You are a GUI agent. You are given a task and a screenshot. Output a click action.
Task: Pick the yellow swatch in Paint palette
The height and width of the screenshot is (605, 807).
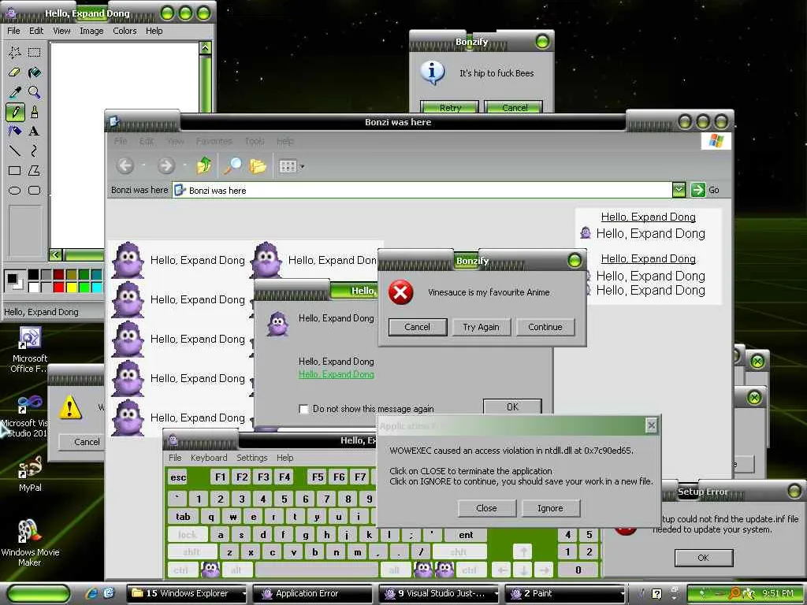pos(72,287)
